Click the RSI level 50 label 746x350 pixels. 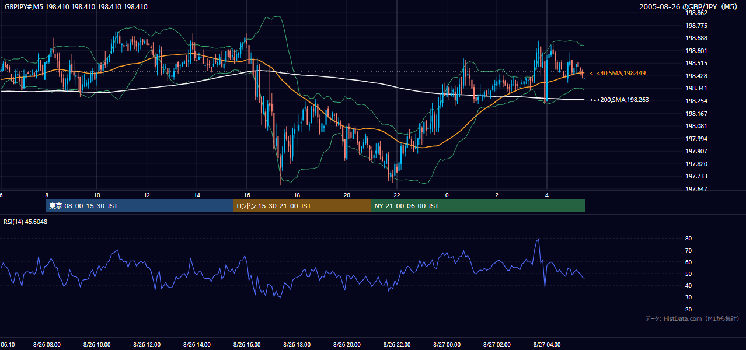point(689,274)
